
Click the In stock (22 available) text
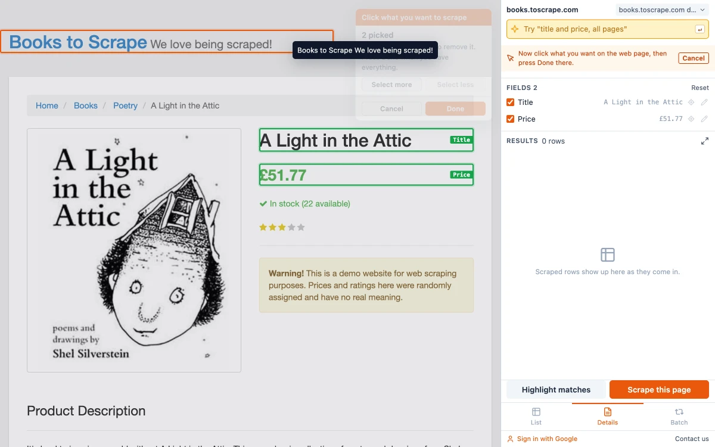[304, 204]
